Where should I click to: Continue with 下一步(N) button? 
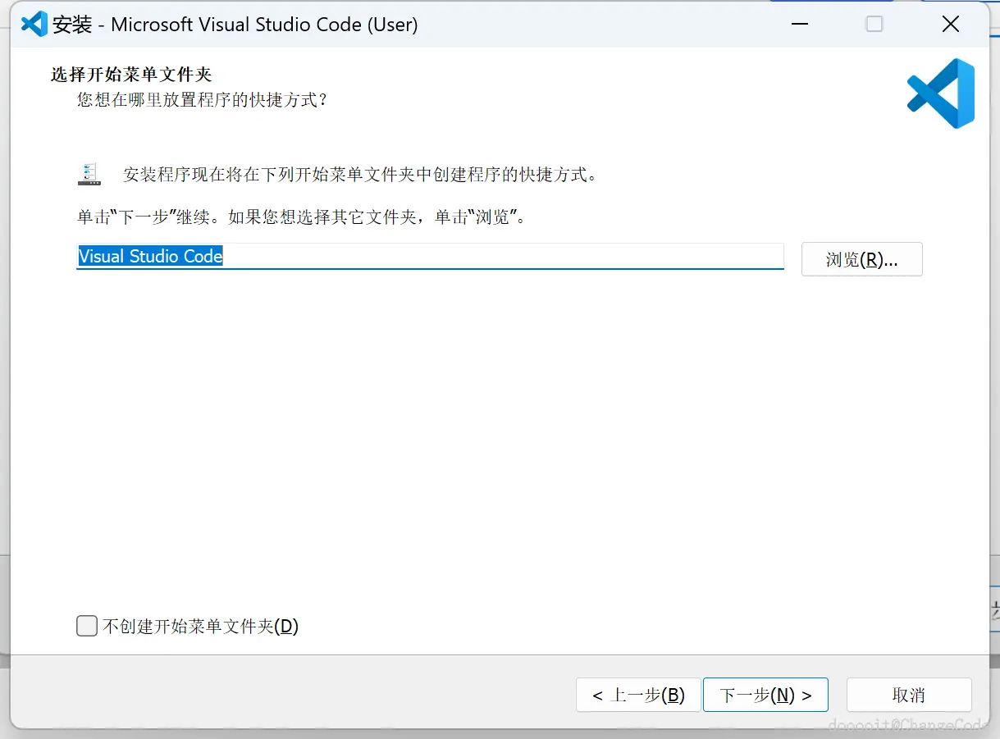pos(765,696)
